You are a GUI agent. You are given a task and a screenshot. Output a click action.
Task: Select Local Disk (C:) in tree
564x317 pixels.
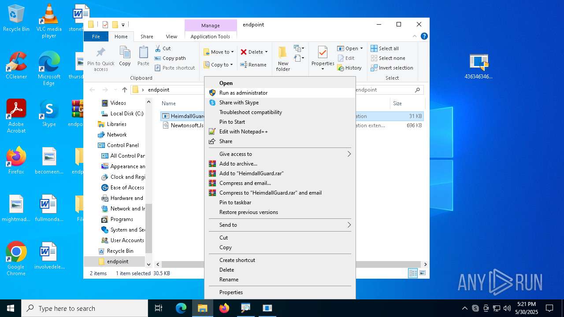click(127, 114)
